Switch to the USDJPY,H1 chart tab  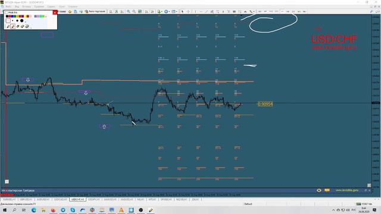tap(94, 200)
